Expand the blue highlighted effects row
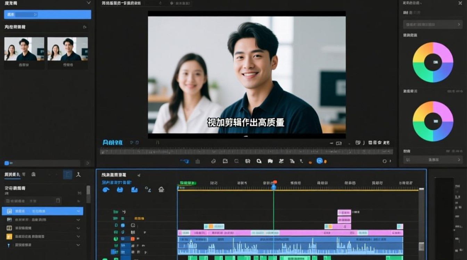467x260 pixels. [x=79, y=211]
